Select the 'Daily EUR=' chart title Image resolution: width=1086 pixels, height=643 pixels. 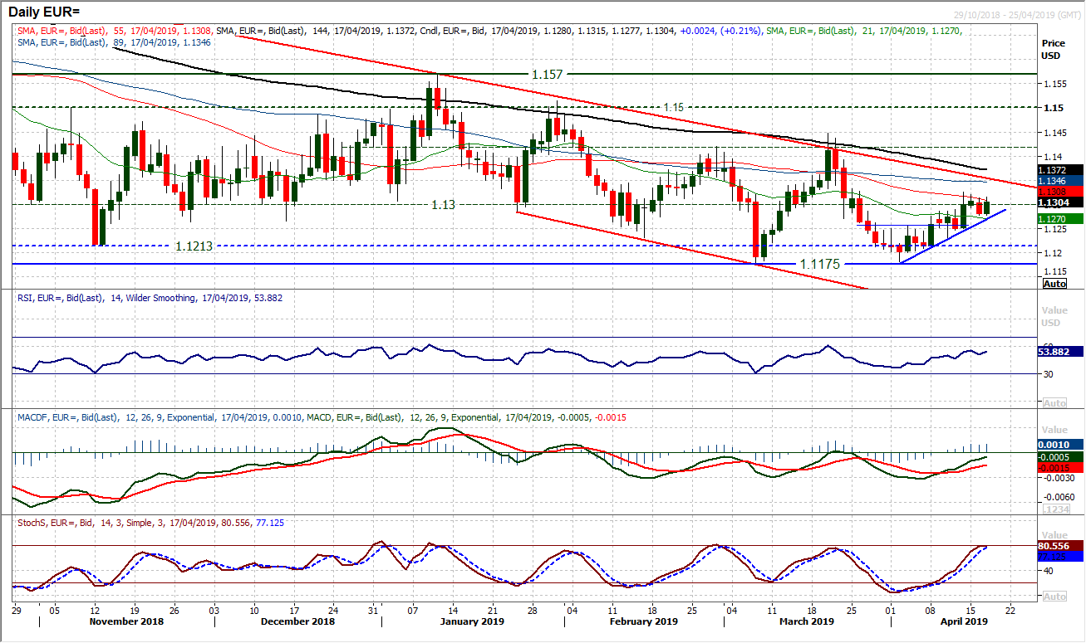coord(42,12)
